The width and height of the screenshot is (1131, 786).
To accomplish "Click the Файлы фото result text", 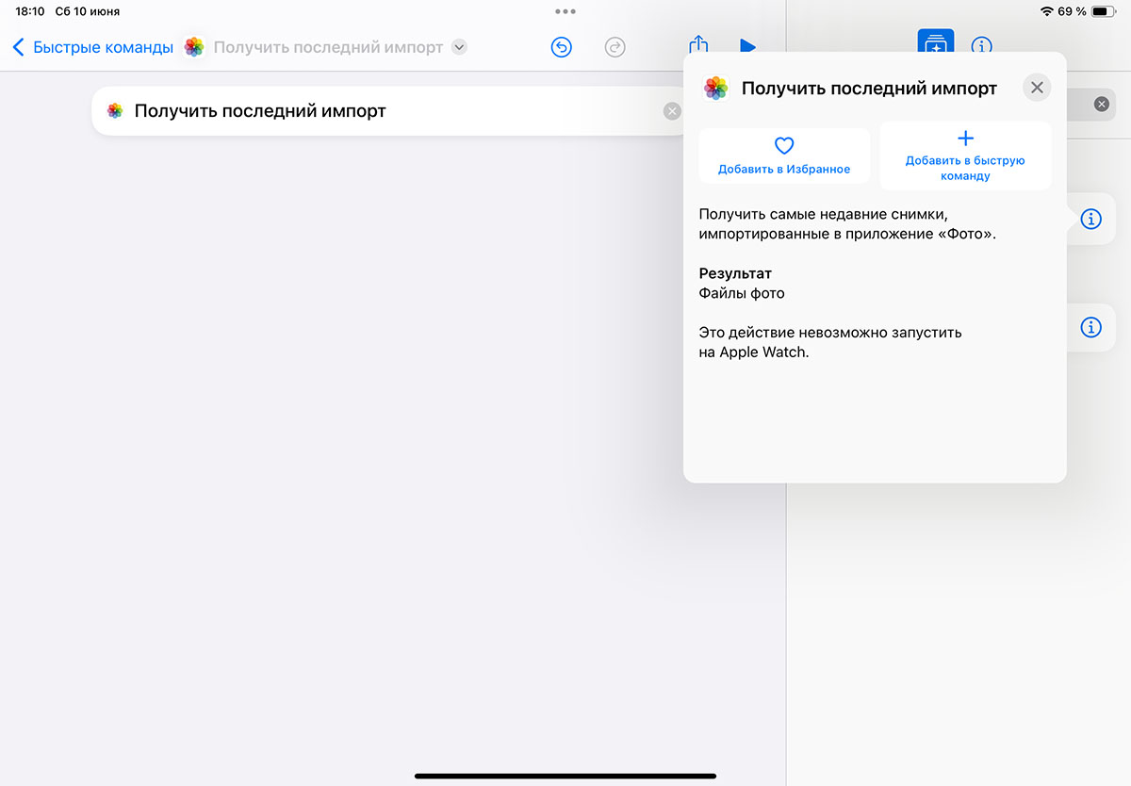I will coord(742,293).
